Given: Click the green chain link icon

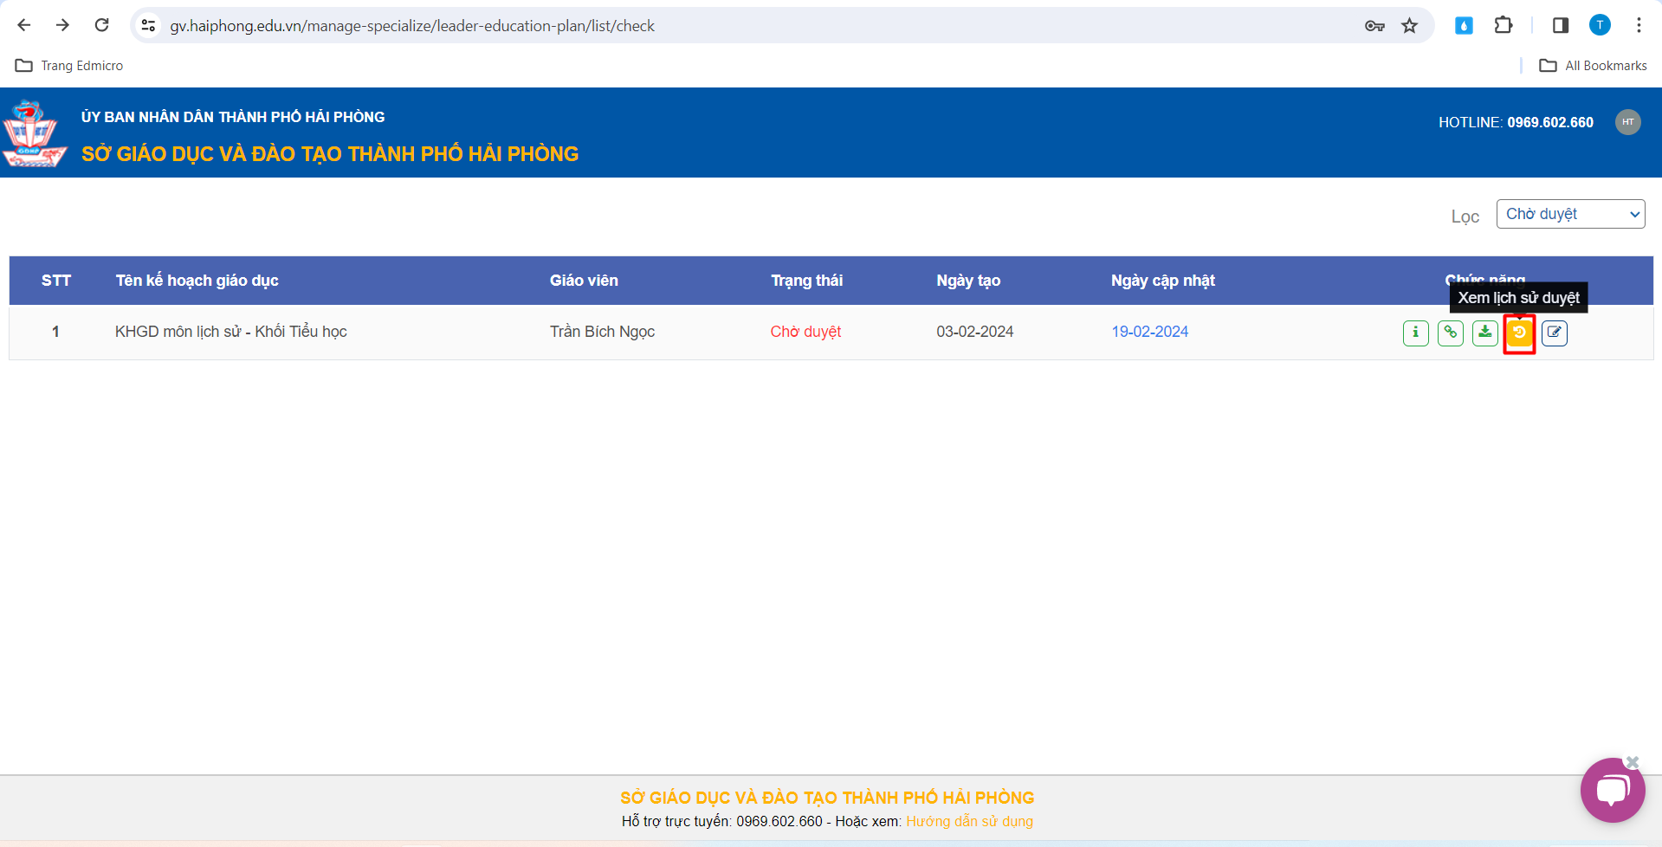Looking at the screenshot, I should click(x=1450, y=333).
